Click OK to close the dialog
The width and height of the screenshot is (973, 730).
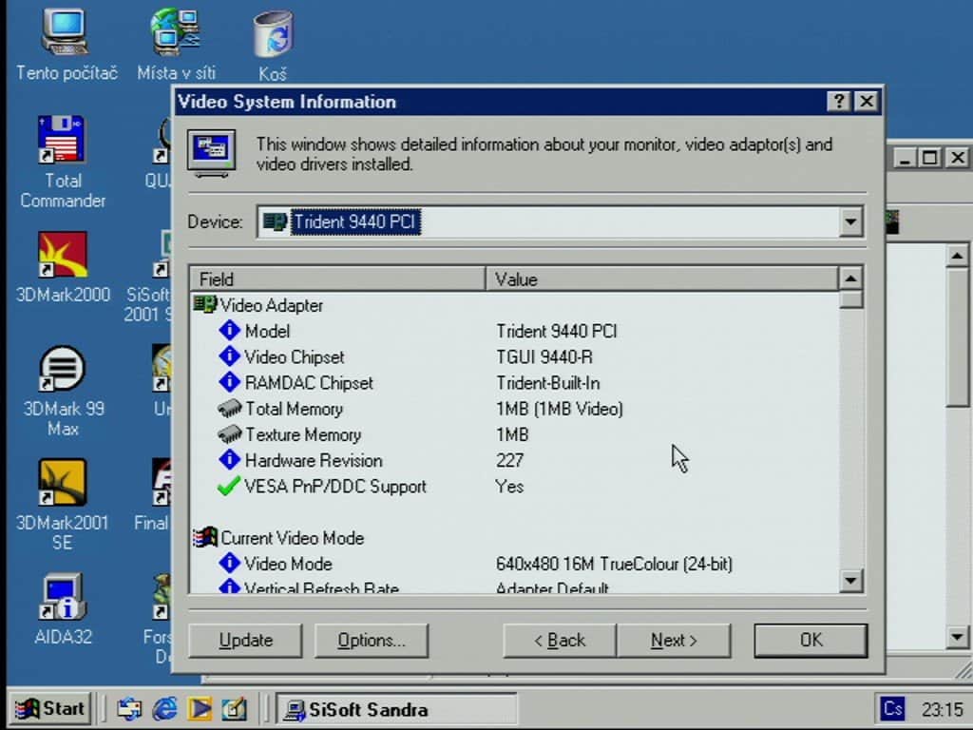click(811, 640)
